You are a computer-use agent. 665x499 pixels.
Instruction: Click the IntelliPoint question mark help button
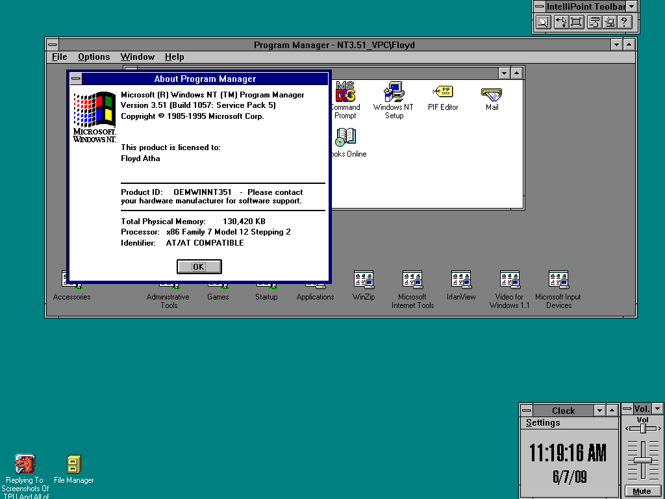(x=624, y=22)
